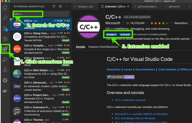
Task: Click the Repository link beside ratings
Action: [181, 23]
